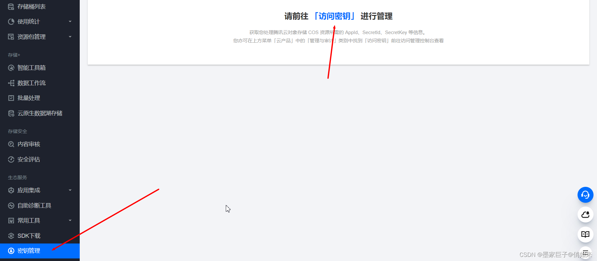This screenshot has height=261, width=597.
Task: Open 安全评估 menu item
Action: point(40,159)
